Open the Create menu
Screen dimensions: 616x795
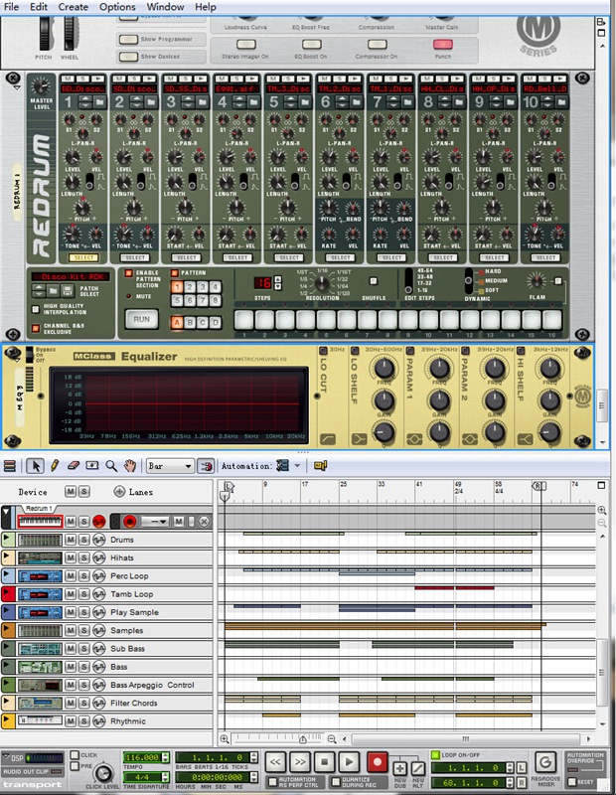click(73, 7)
